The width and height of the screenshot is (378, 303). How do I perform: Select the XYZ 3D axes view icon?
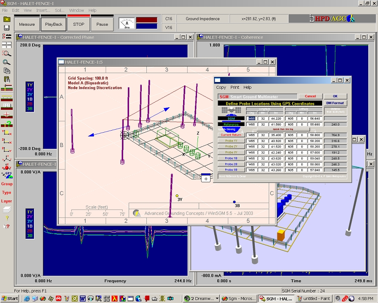pyautogui.click(x=7, y=158)
